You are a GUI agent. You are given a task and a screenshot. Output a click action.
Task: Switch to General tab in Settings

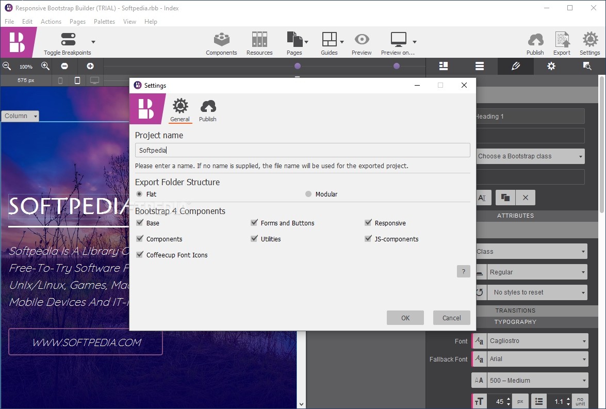pyautogui.click(x=180, y=110)
